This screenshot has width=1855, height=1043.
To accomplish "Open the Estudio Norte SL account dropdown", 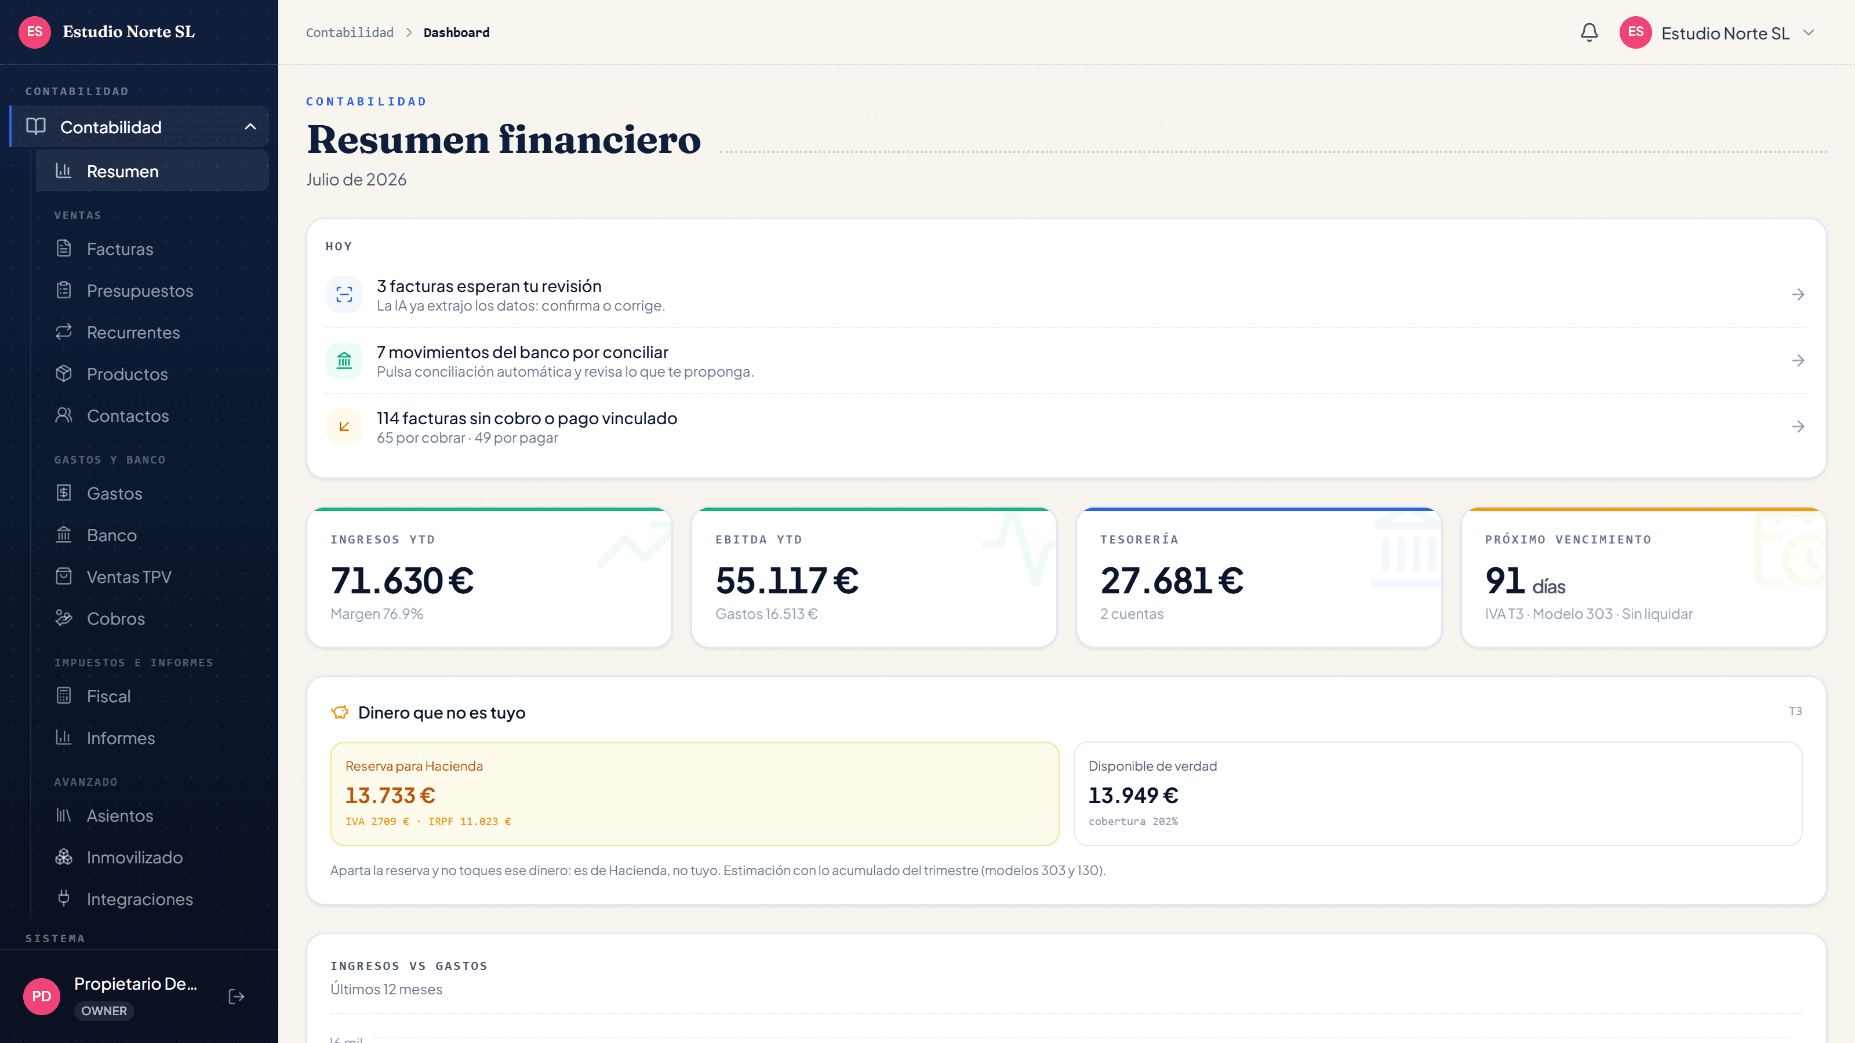I will (x=1718, y=33).
